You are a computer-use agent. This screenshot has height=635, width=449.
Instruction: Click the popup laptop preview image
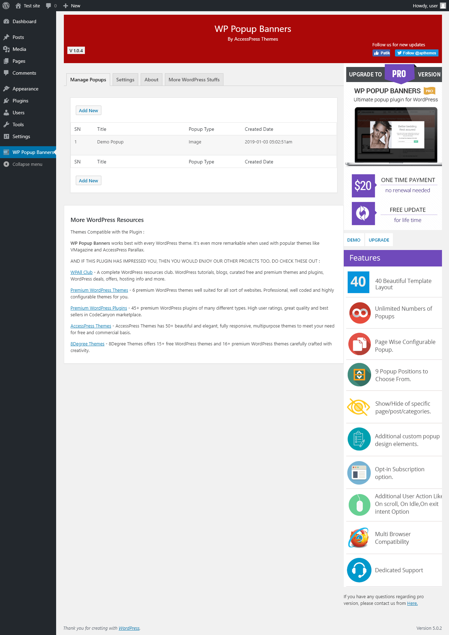point(394,136)
